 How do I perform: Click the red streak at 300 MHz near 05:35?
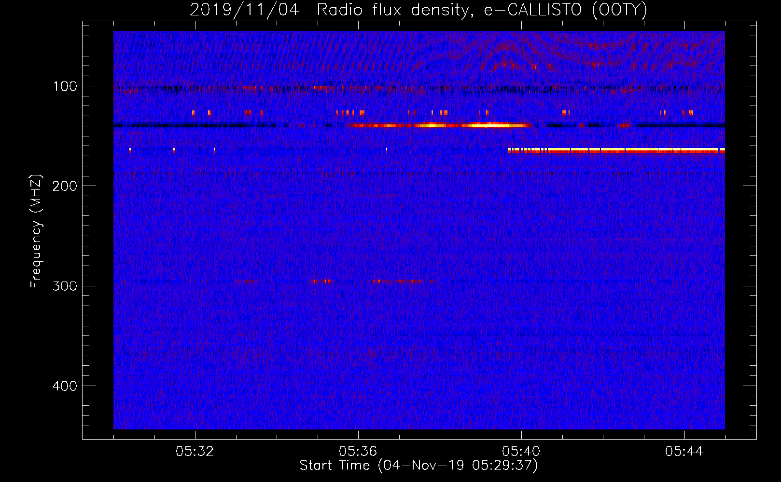pos(321,281)
